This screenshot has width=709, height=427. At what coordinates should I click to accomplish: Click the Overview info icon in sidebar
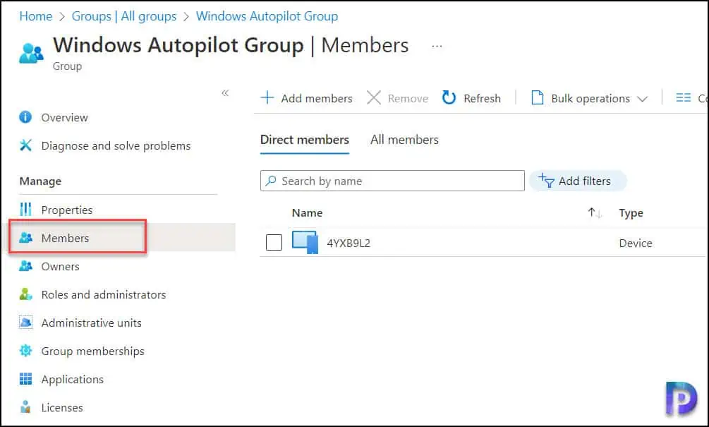(x=25, y=117)
